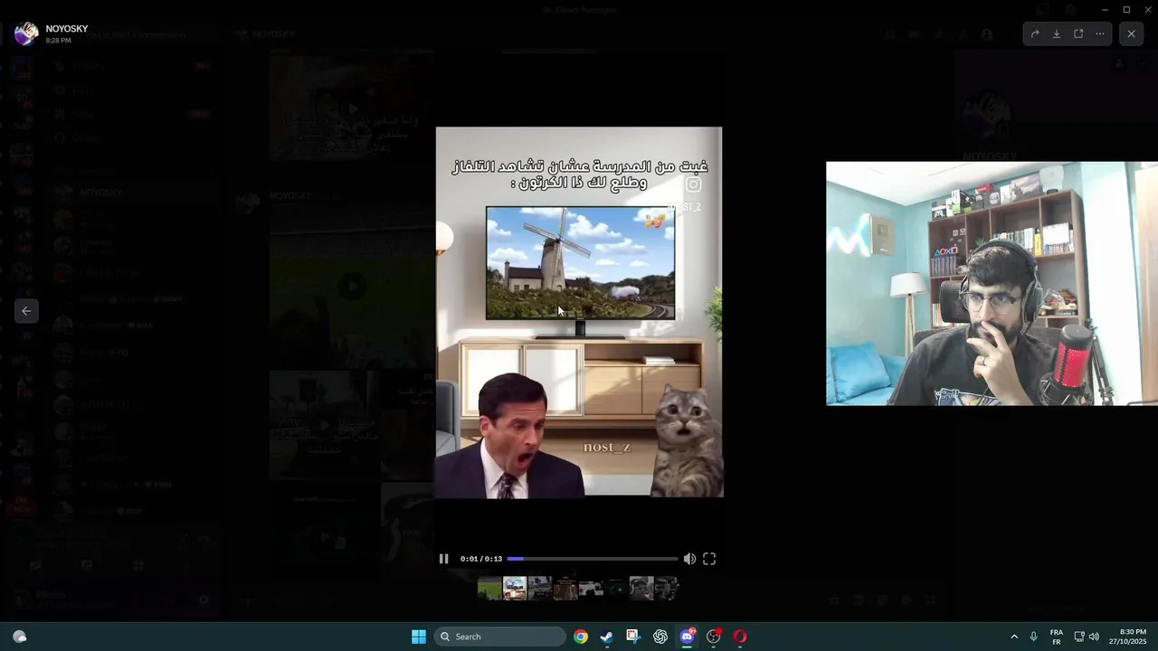1158x651 pixels.
Task: Click the playing video frame
Action: [579, 312]
